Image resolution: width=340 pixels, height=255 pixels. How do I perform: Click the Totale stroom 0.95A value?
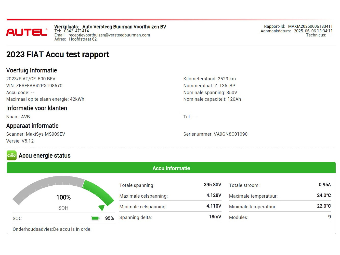coord(324,185)
